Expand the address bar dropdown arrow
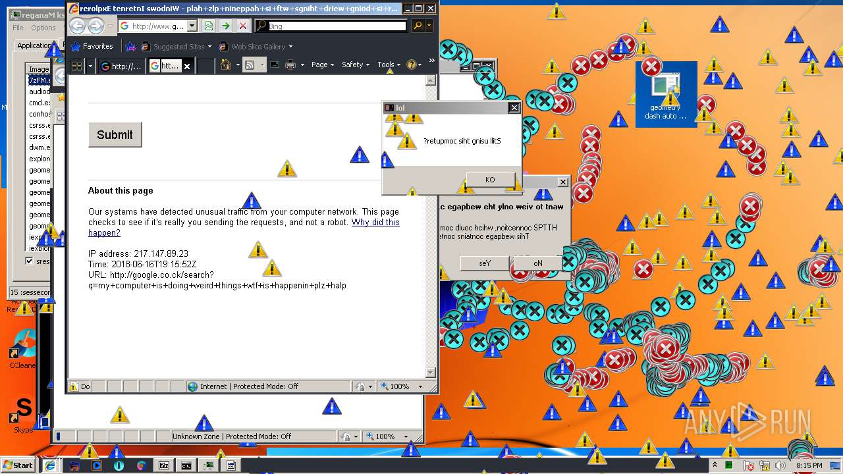The width and height of the screenshot is (843, 474). click(x=192, y=26)
